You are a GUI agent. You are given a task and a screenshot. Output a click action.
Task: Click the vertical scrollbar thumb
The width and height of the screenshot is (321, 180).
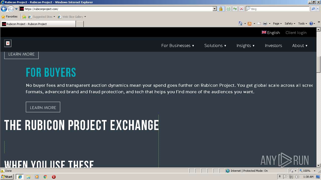point(318,64)
